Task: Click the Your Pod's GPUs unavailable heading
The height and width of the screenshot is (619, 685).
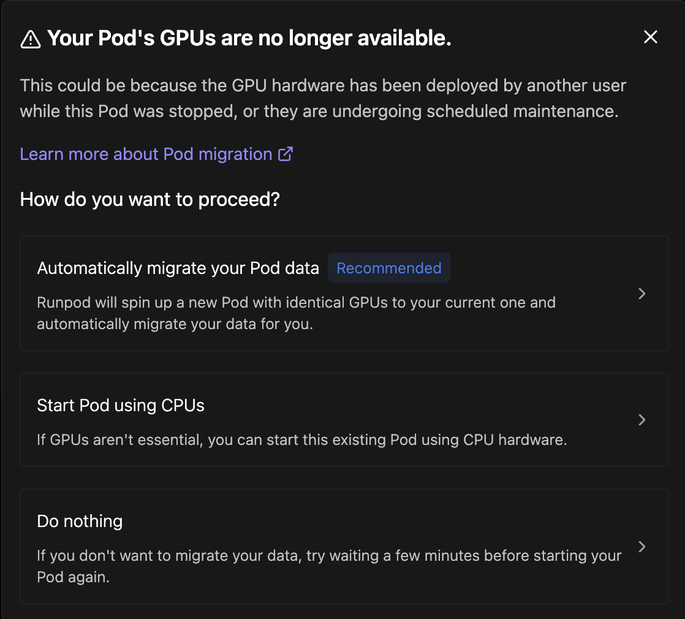Action: (x=249, y=39)
